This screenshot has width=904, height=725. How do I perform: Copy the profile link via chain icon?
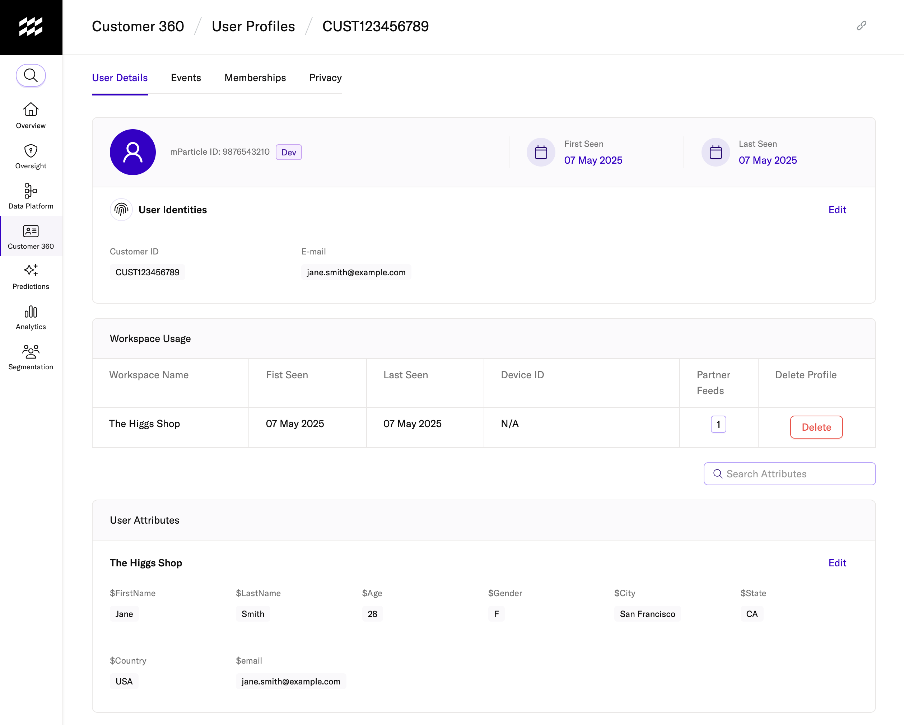[x=861, y=26]
